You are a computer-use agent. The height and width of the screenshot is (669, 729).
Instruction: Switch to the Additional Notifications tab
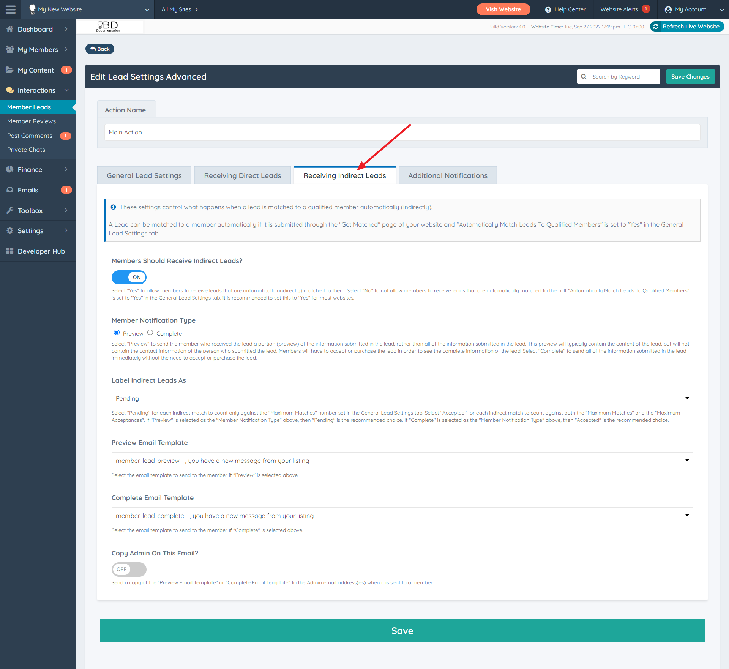coord(448,175)
